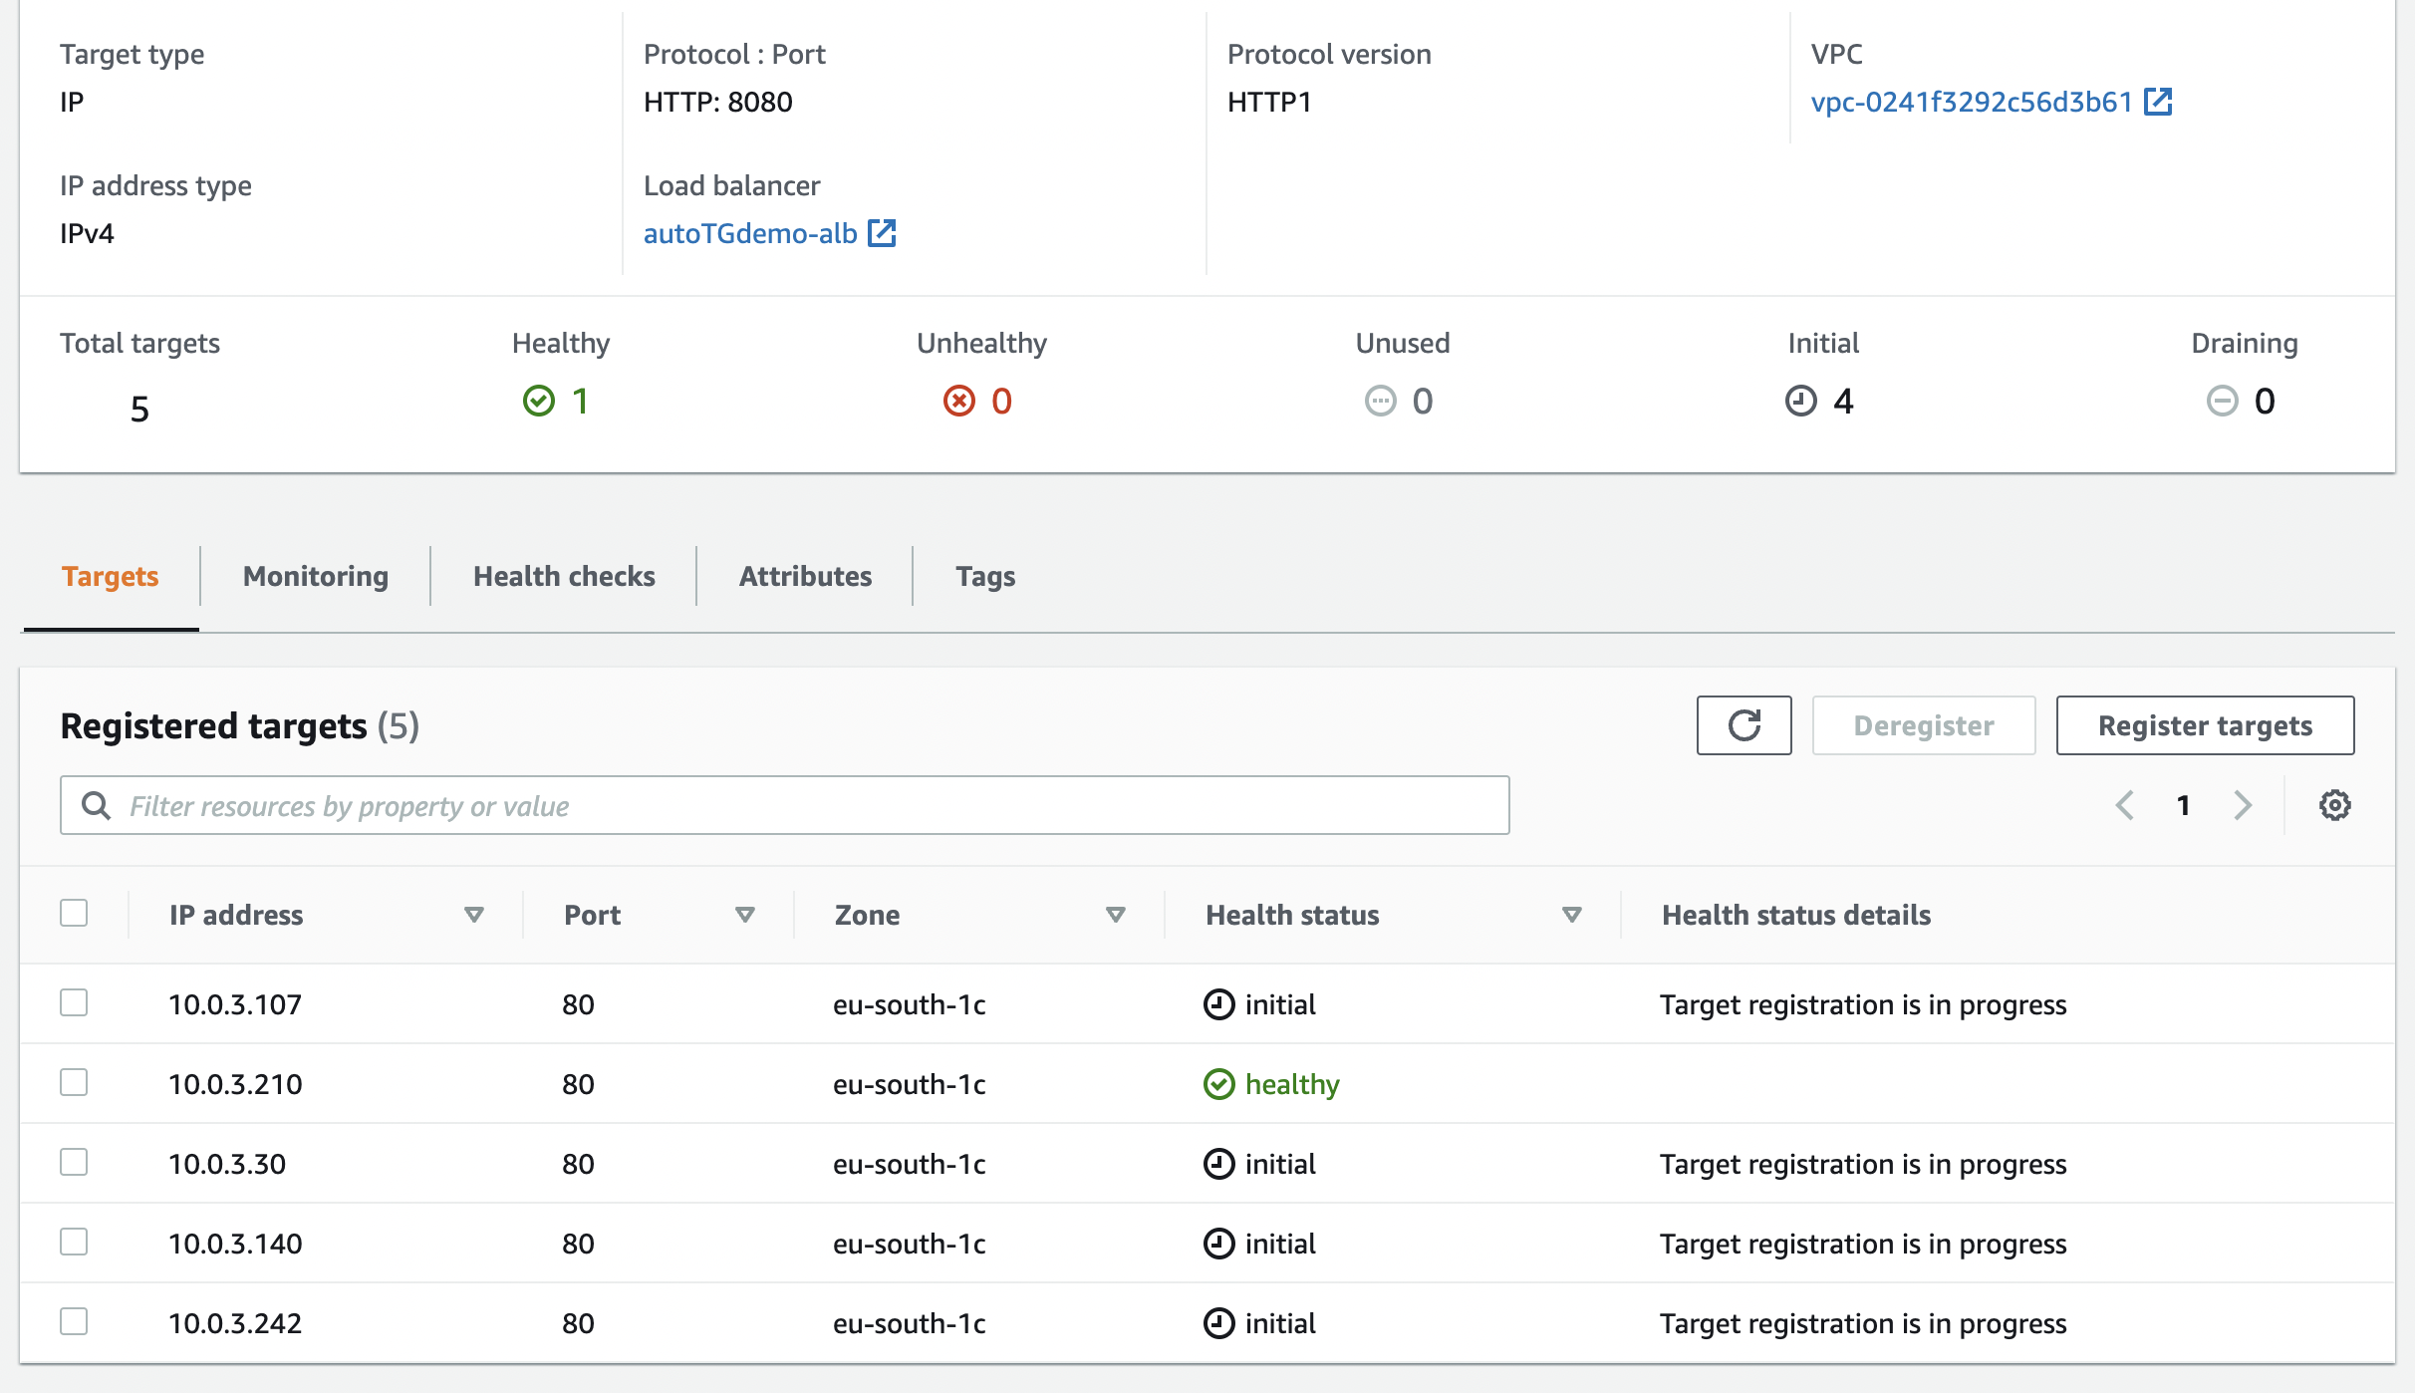The height and width of the screenshot is (1393, 2415).
Task: Click external link icon beside autoTGdemo-alb
Action: pos(882,233)
